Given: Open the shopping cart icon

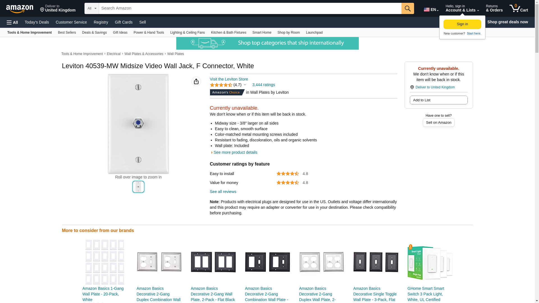Looking at the screenshot, I should tap(519, 8).
